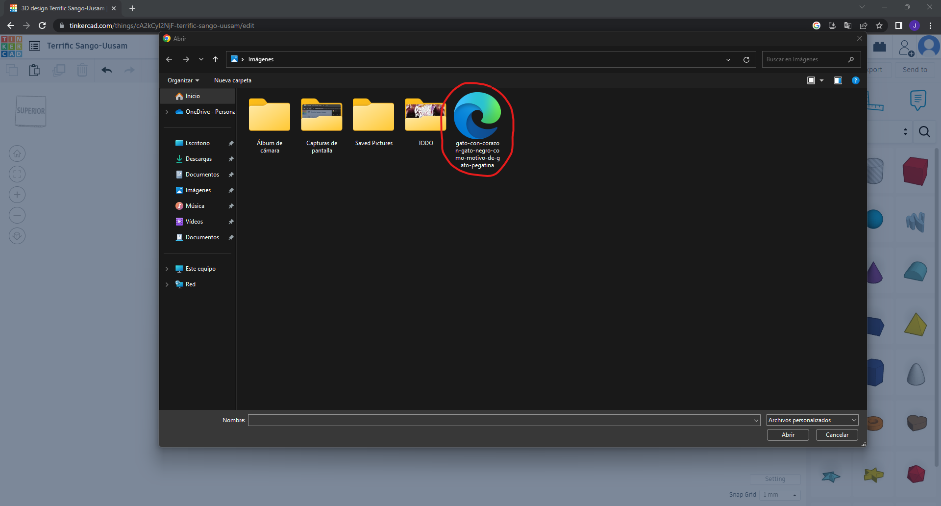The width and height of the screenshot is (941, 506).
Task: Select the Álbum de cámara folder
Action: coord(270,126)
